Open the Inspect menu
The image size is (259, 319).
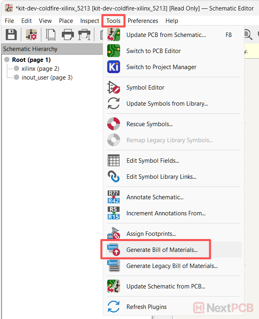tap(90, 21)
